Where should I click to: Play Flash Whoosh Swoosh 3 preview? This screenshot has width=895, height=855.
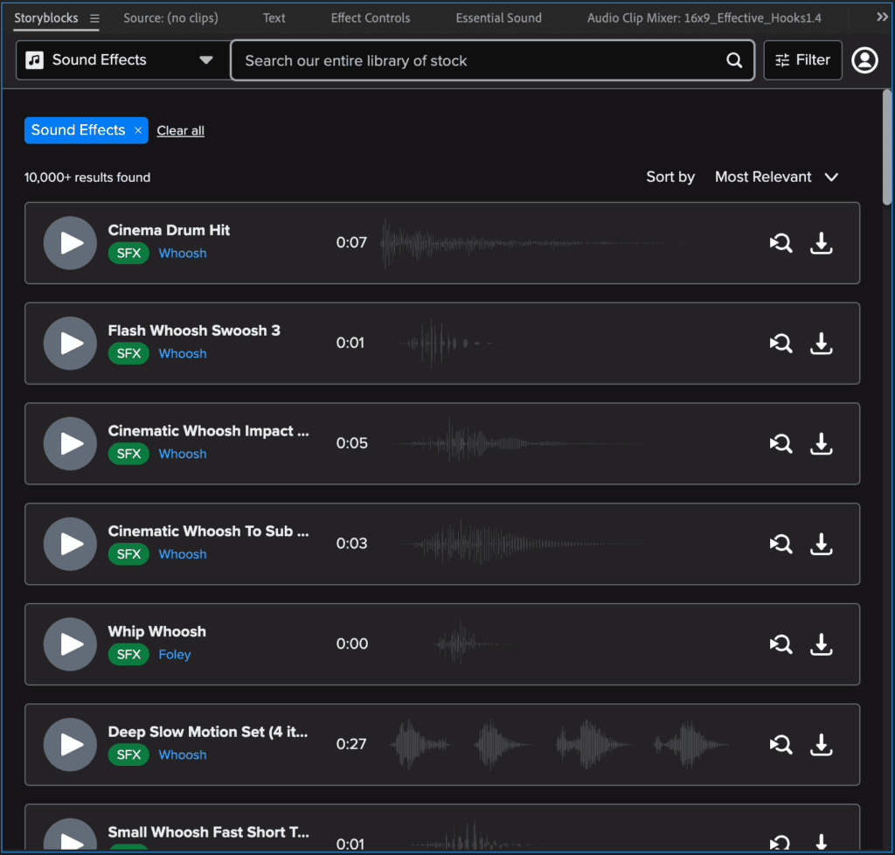click(x=70, y=344)
